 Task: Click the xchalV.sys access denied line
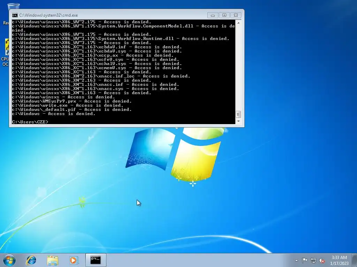(97, 64)
